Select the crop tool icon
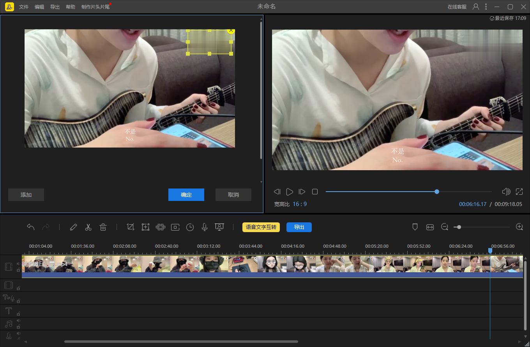 [x=131, y=227]
